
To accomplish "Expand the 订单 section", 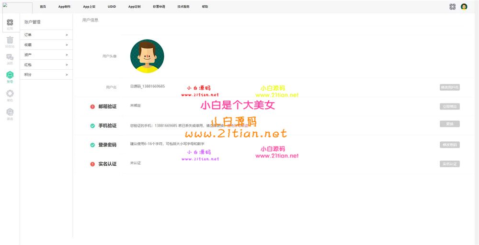I will [x=46, y=35].
